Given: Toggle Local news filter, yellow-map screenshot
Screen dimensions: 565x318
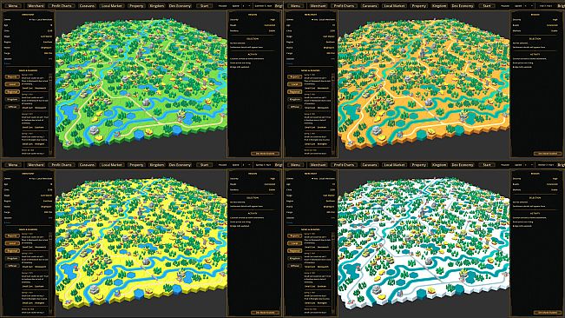Looking at the screenshot, I should coord(12,243).
